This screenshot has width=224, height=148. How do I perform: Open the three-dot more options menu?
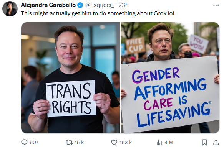coord(216,5)
